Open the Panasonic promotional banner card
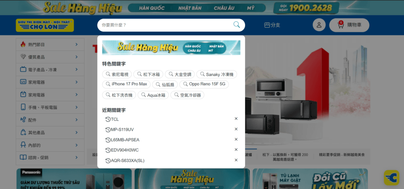404x189 pixels. point(74,179)
